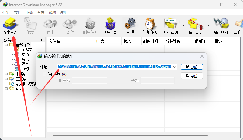The width and height of the screenshot is (243, 140).
Task: Maximize the Internet Download Manager window
Action: [x=222, y=5]
